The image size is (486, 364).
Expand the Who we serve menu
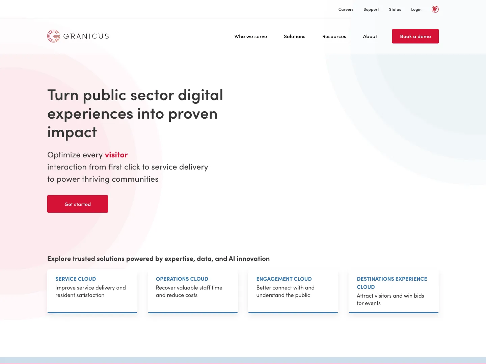(x=251, y=36)
